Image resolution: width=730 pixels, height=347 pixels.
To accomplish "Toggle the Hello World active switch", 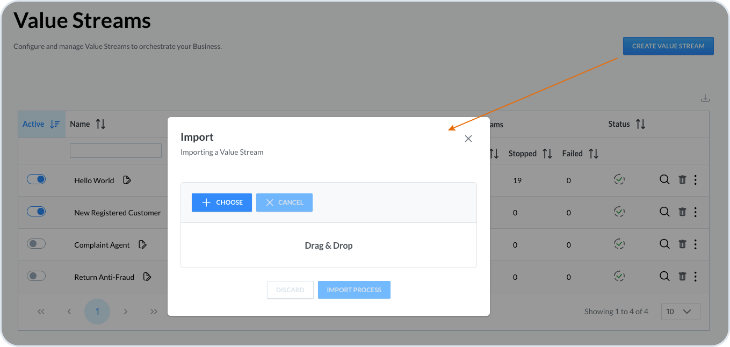I will click(37, 179).
